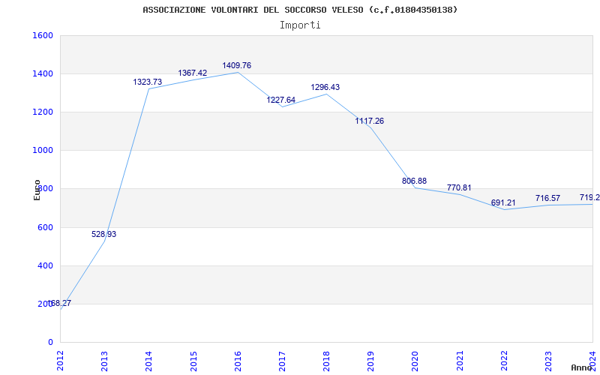
Task: Click the 2017 x-axis tick label
Action: coord(283,361)
